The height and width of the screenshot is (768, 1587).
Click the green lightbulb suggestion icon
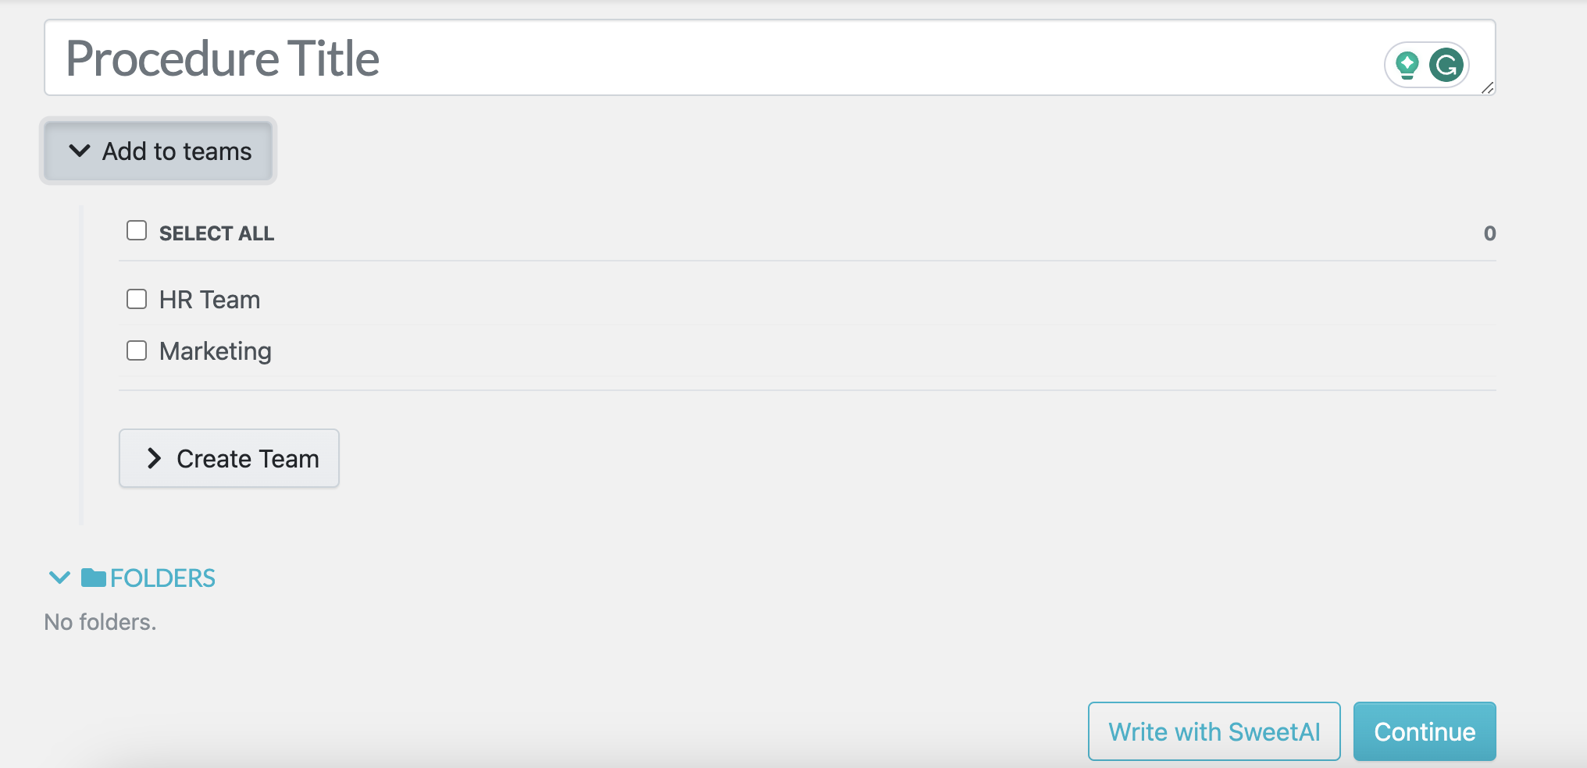pos(1407,65)
